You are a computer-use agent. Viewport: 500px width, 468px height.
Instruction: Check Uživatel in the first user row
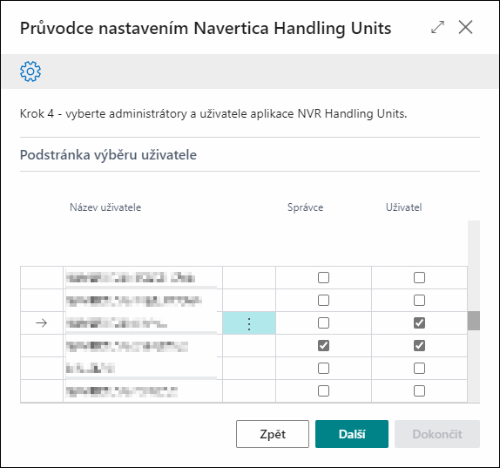[419, 277]
